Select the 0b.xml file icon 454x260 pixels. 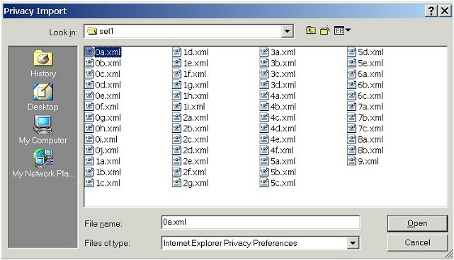pos(89,63)
